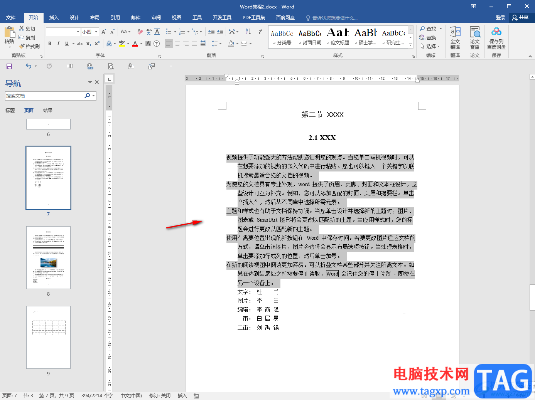This screenshot has width=535, height=400.
Task: Apply the red font color
Action: coord(135,44)
